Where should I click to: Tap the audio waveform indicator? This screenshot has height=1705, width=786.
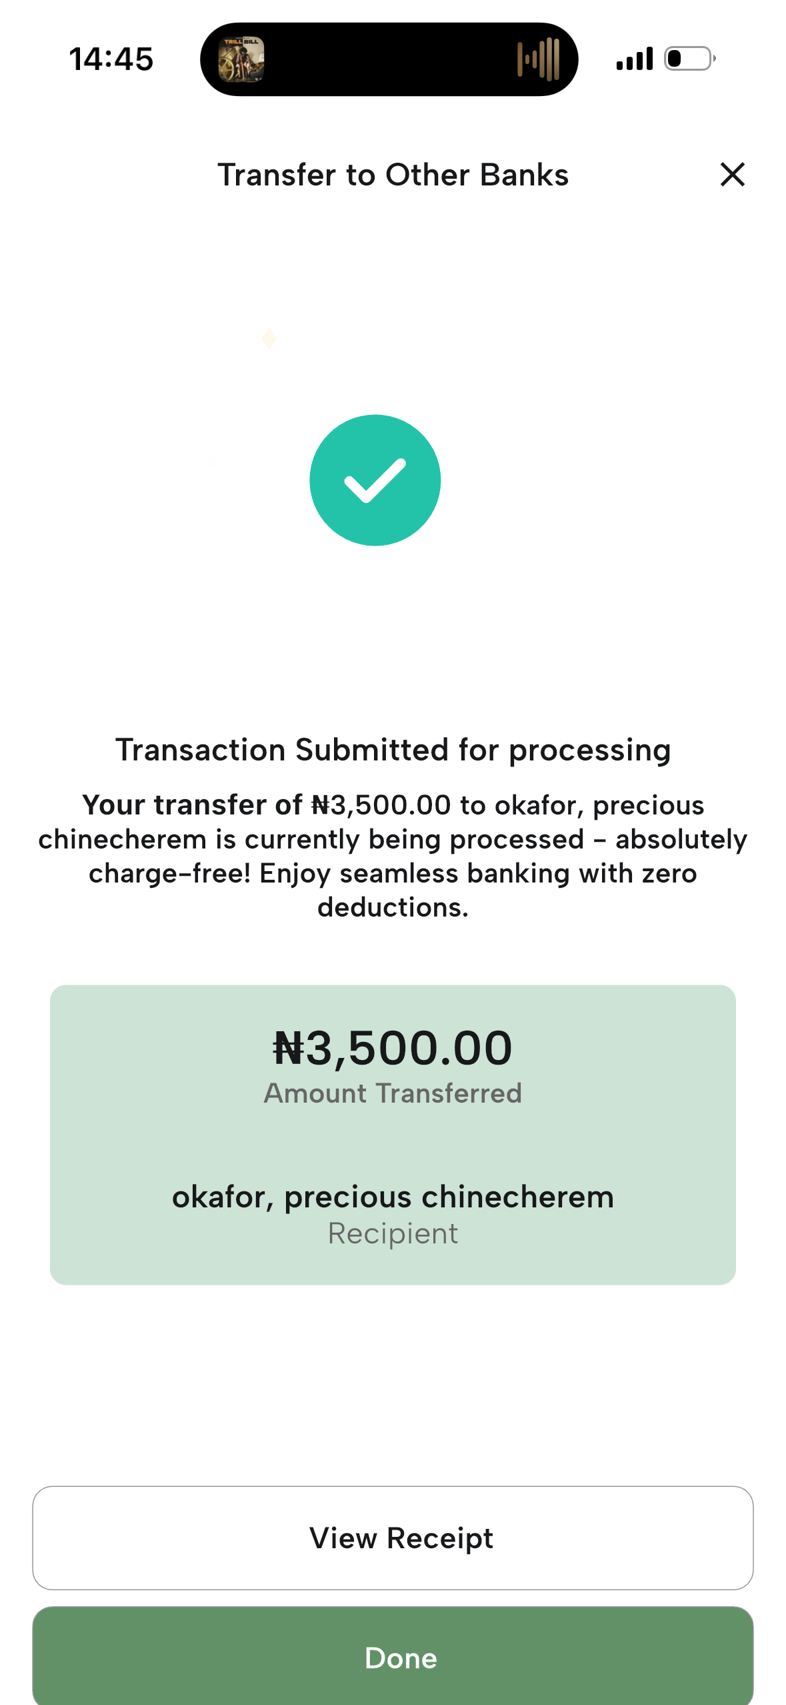[x=538, y=59]
